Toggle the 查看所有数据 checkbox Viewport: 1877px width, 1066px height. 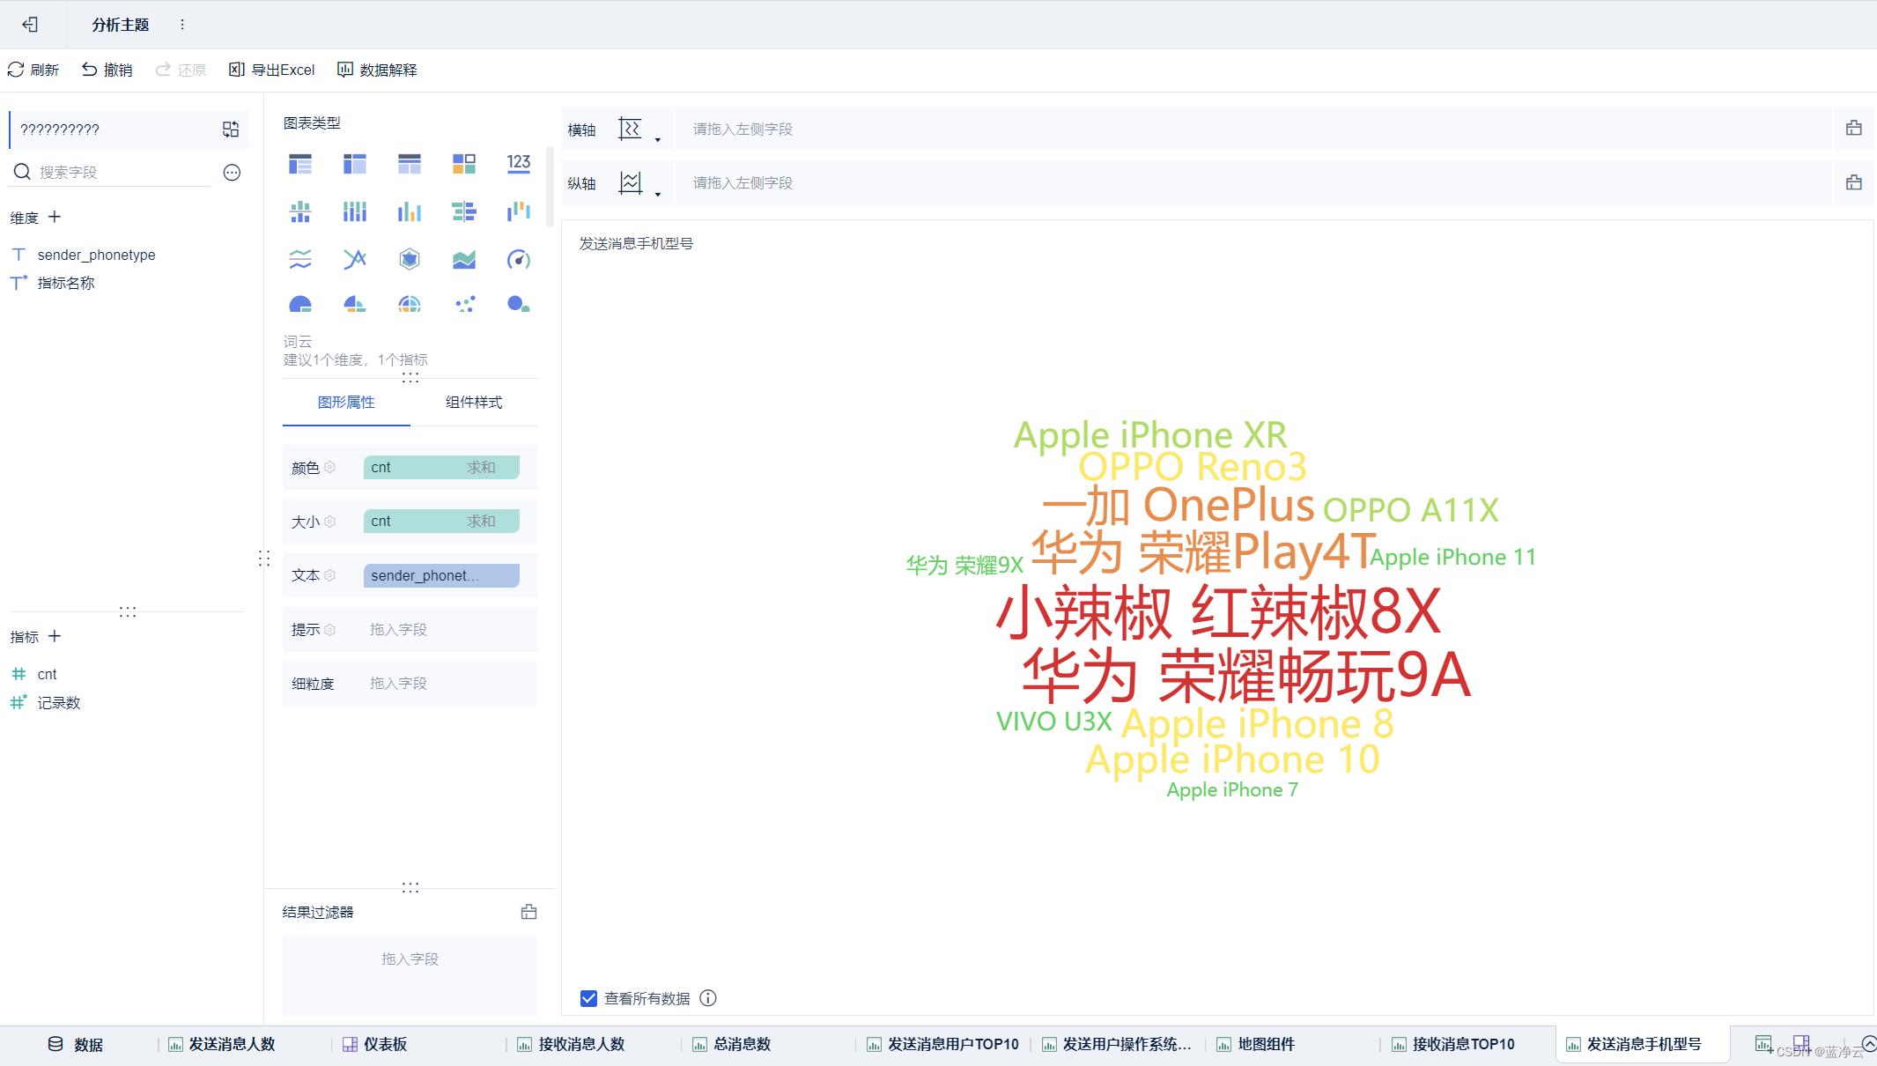coord(588,998)
